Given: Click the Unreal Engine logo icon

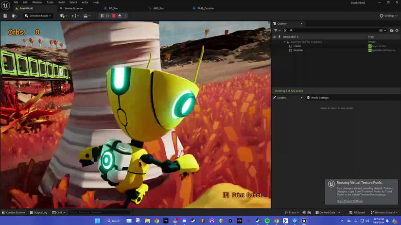Looking at the screenshot, I should tap(5, 5).
